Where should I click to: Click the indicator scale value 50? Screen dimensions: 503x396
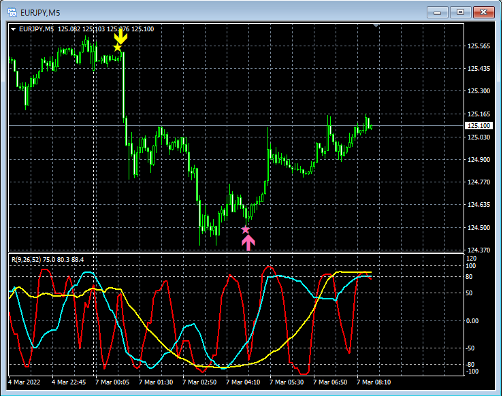[469, 293]
